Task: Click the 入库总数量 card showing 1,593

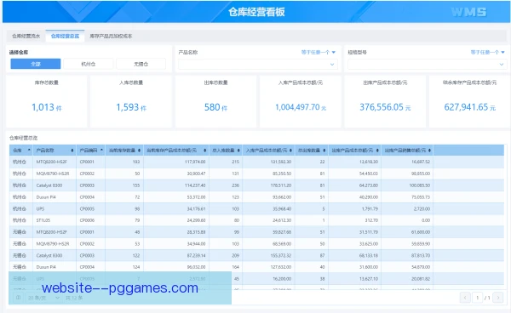Action: [x=131, y=101]
